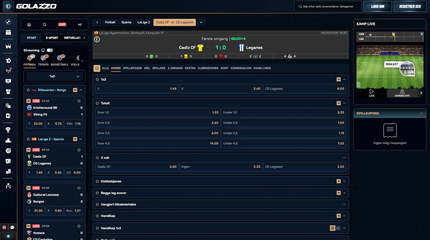Pick Ingen in 2 mål at 3.33
The height and width of the screenshot is (240, 430).
click(x=221, y=167)
